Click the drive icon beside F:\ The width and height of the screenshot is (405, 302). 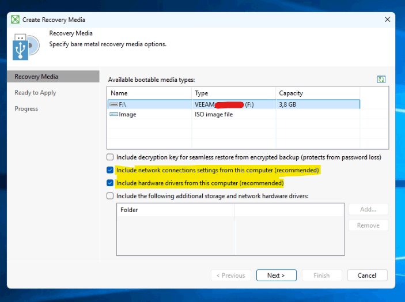(x=113, y=104)
